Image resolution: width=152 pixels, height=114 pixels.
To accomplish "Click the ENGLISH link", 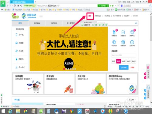I will (x=136, y=16).
